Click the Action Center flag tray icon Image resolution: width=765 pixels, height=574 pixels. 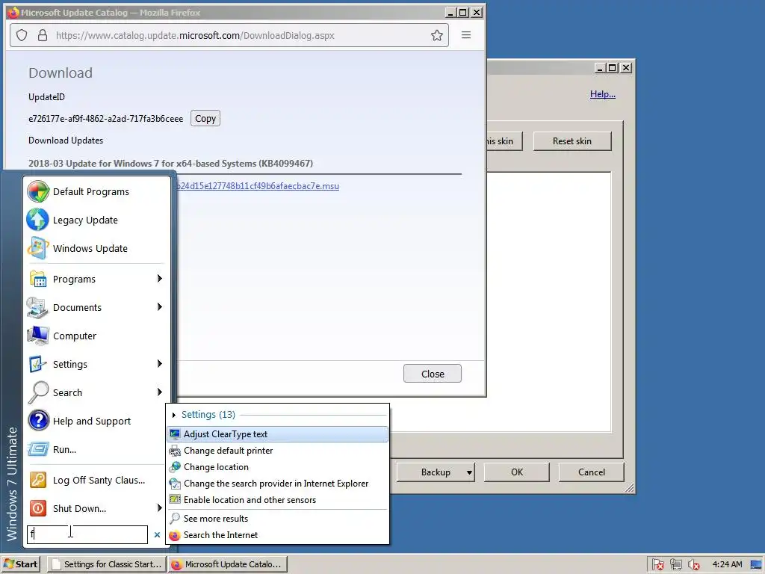[x=657, y=564]
